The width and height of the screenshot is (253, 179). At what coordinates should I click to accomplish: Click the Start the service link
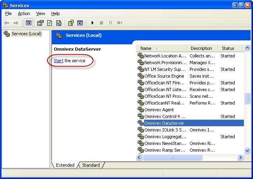(58, 61)
